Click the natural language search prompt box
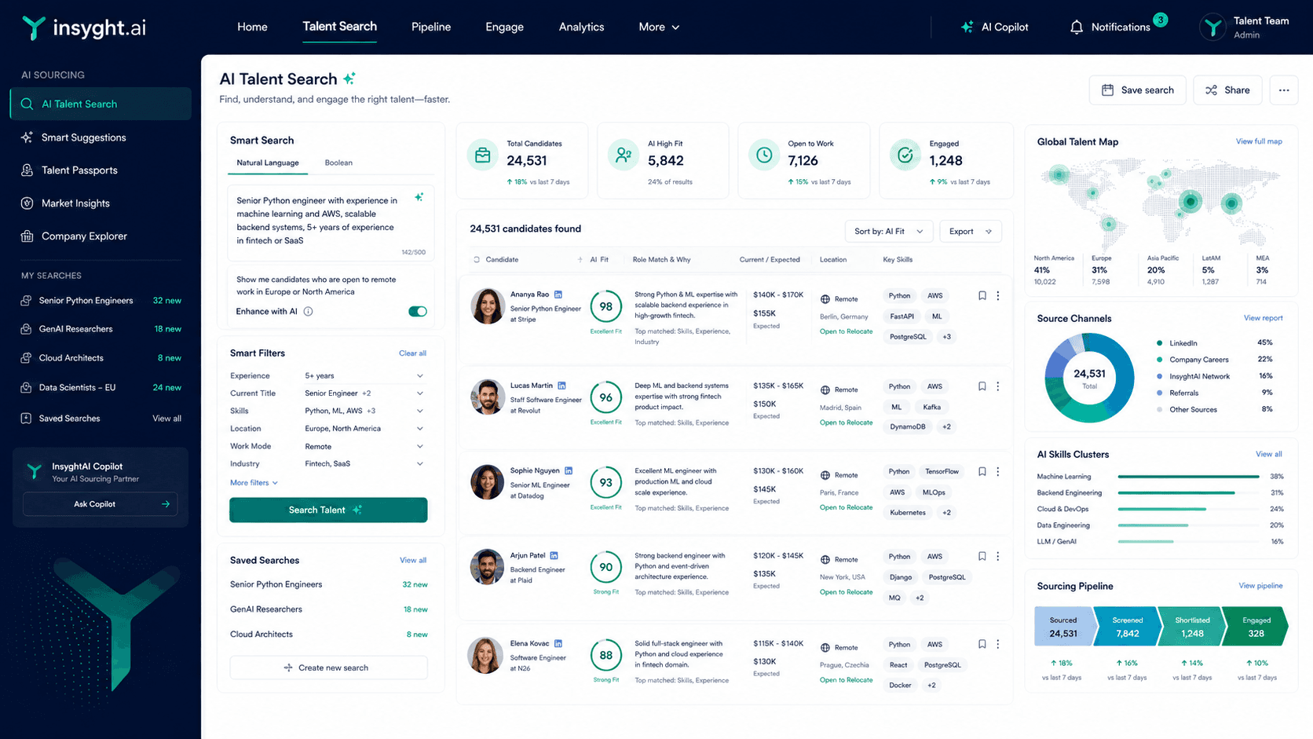1313x739 pixels. pos(330,221)
